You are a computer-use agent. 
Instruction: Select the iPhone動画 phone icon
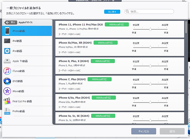7,31
